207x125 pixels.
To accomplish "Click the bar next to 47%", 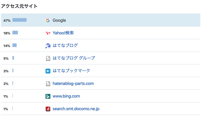I will 19,20.
